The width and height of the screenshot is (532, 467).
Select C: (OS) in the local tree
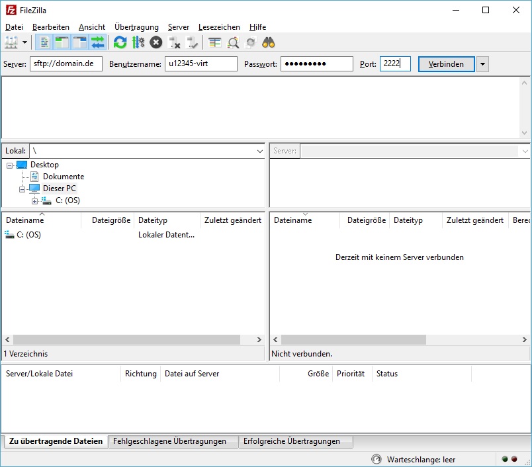click(67, 200)
